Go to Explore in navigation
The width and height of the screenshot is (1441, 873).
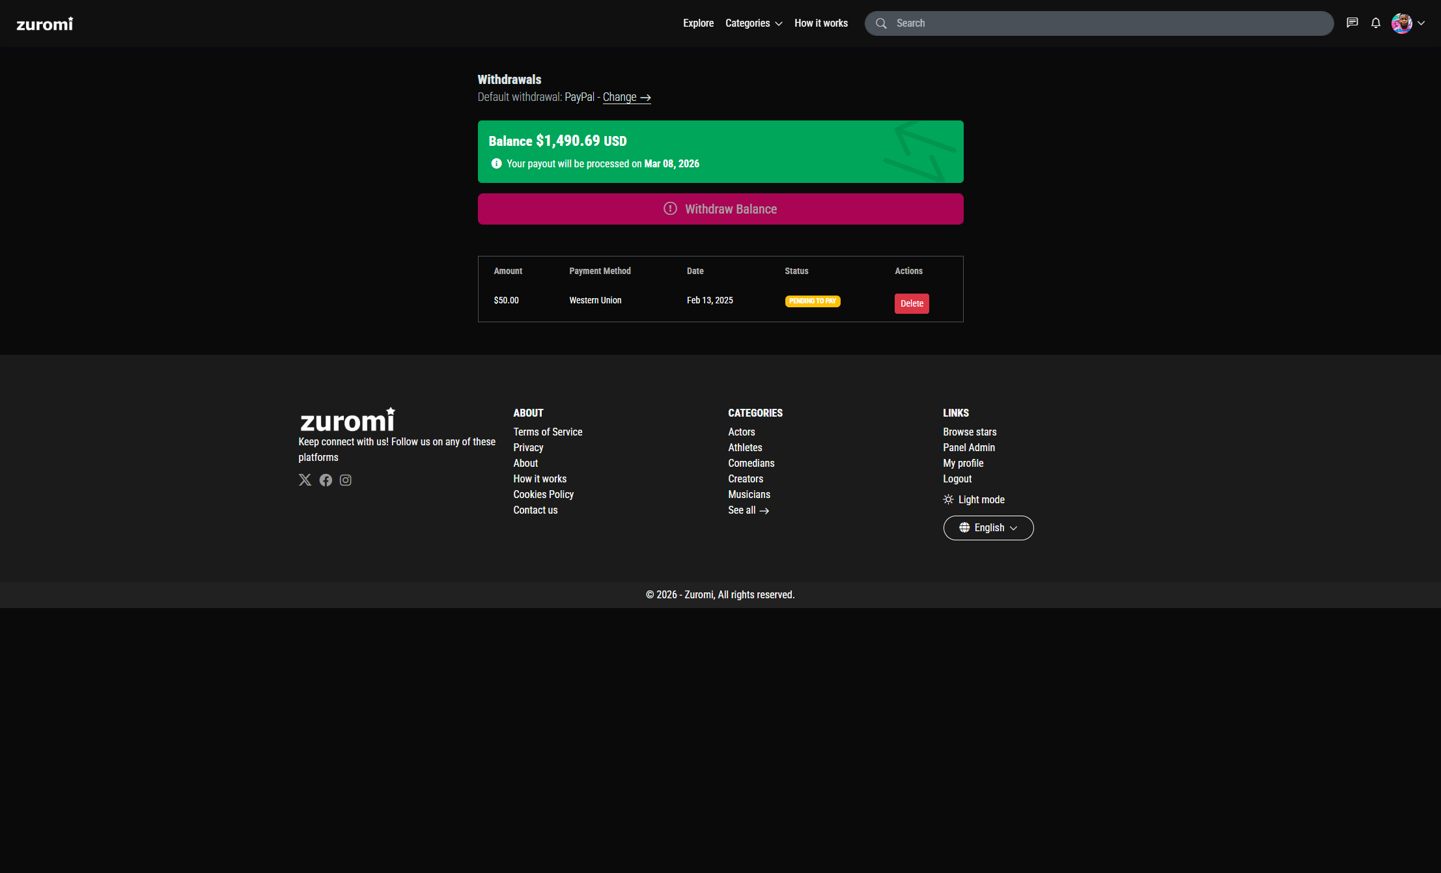tap(698, 23)
